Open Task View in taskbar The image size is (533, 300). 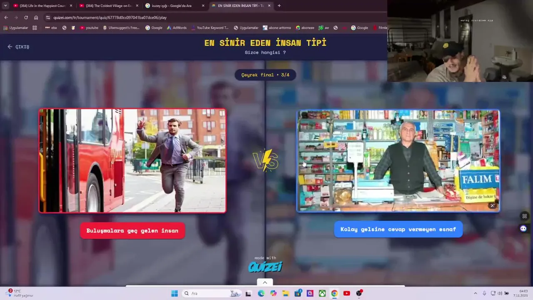pyautogui.click(x=248, y=293)
